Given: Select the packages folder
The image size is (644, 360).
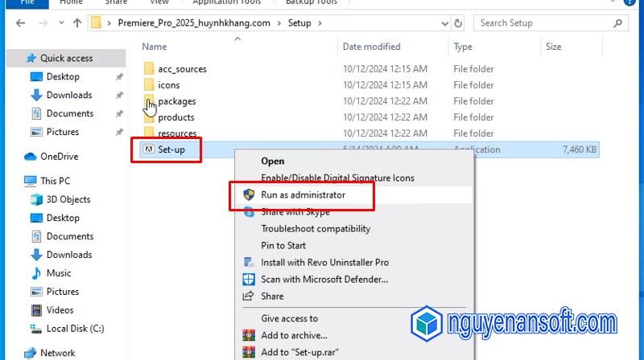Looking at the screenshot, I should tap(176, 101).
